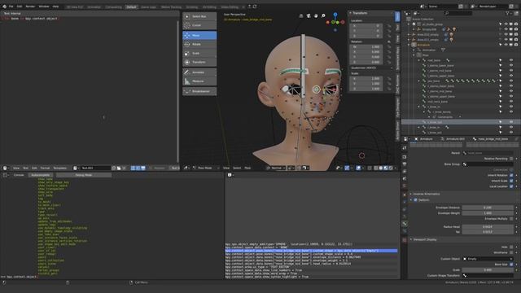521x293 pixels.
Task: Open the Custom Object dropdown showing Empty
Action: click(488, 259)
